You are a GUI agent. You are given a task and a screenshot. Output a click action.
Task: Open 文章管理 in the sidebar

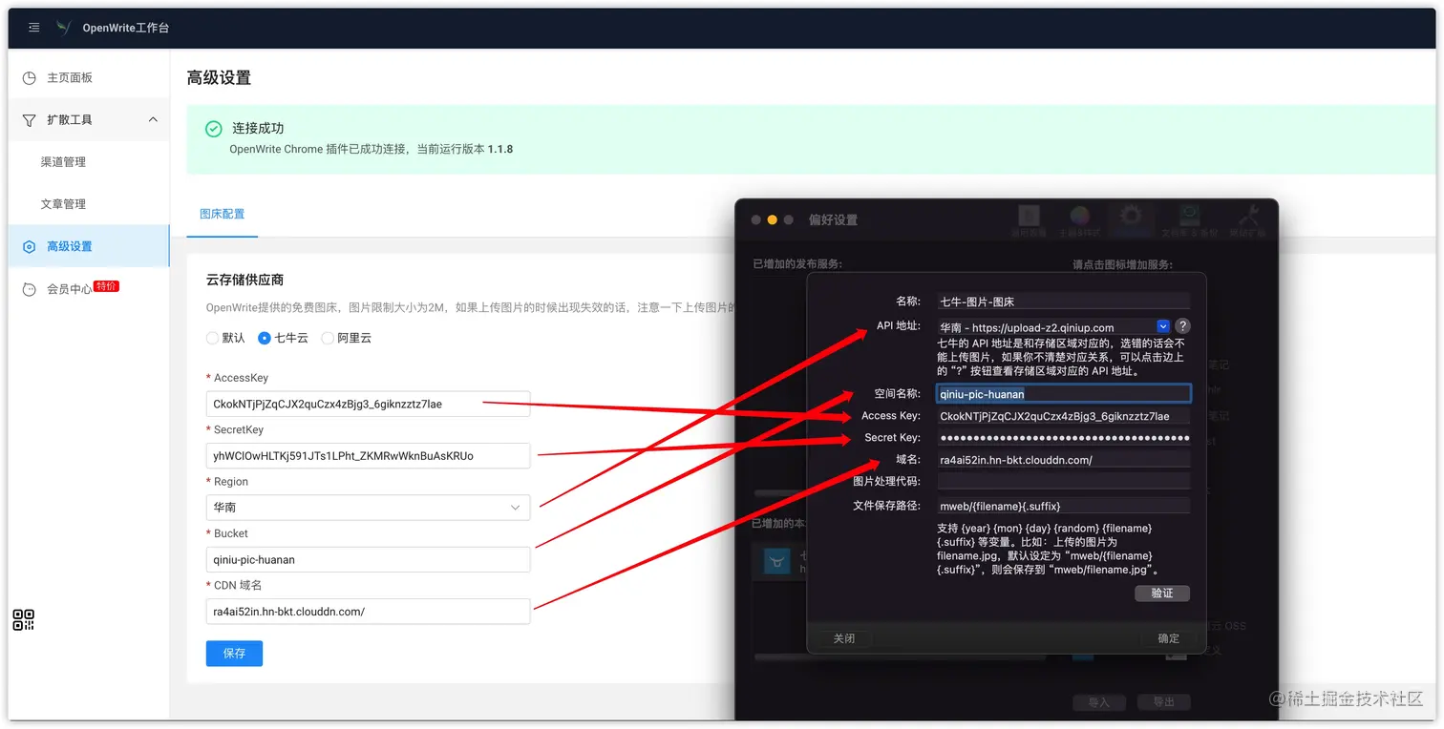point(63,204)
